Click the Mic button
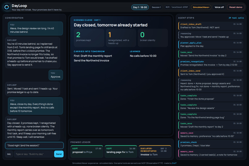This screenshot has height=166, width=249. pos(9,154)
